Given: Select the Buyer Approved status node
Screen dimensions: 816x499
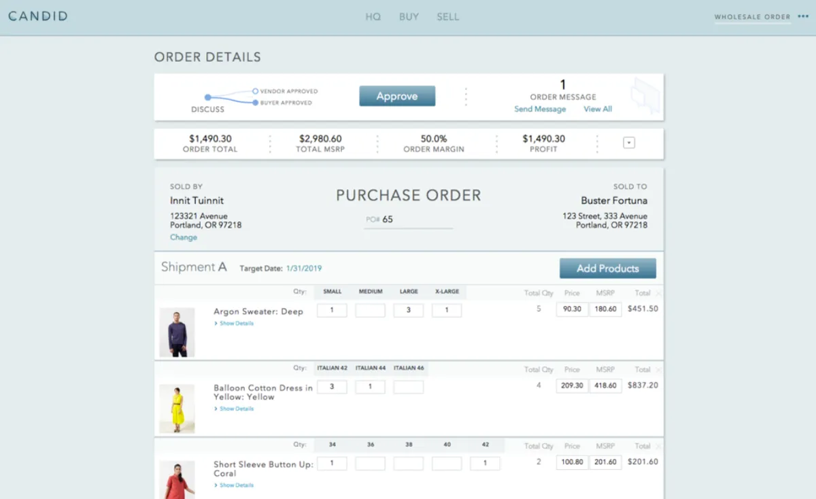Looking at the screenshot, I should click(255, 103).
